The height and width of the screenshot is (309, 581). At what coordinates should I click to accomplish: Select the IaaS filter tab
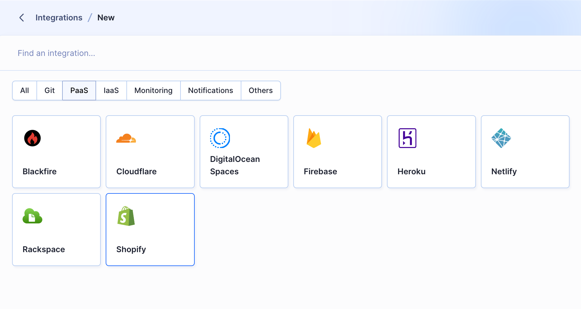[x=111, y=91]
